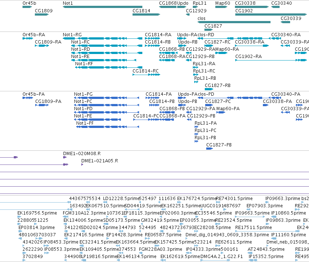
Task: Open protein Not1-PG
Action: (x=84, y=94)
